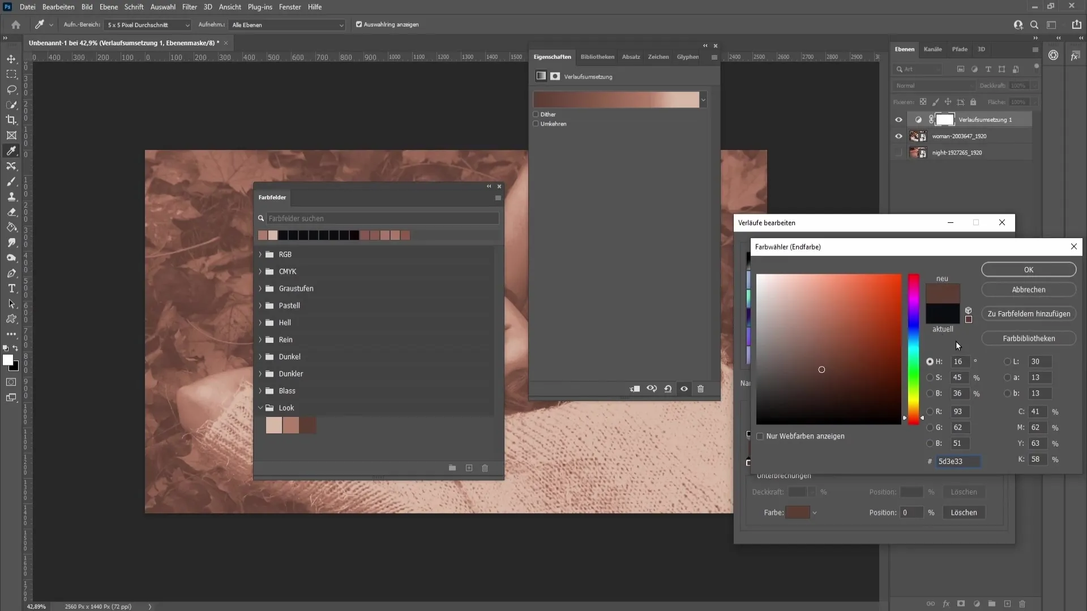Select the Lasso tool
Image resolution: width=1087 pixels, height=611 pixels.
tap(11, 89)
